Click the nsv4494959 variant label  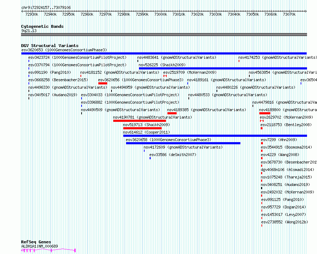click(x=150, y=87)
